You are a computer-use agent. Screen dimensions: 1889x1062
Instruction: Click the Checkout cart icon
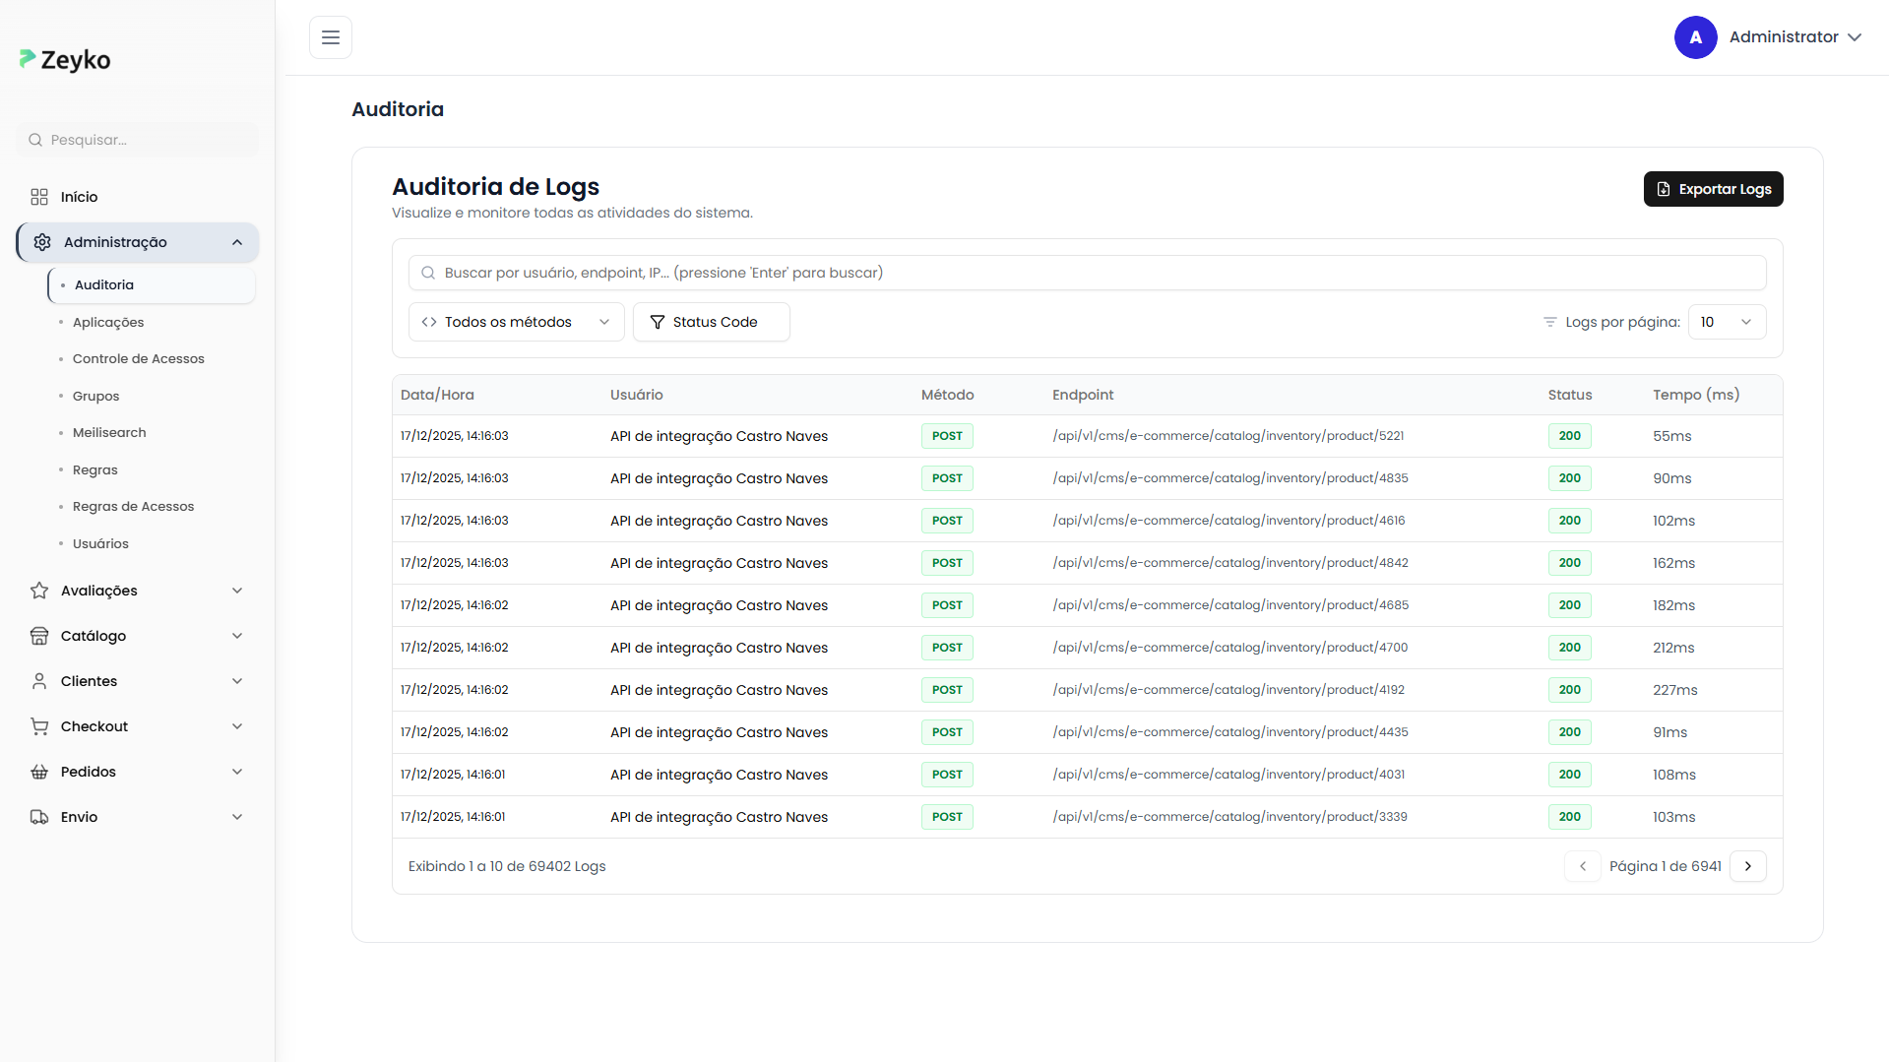tap(39, 726)
